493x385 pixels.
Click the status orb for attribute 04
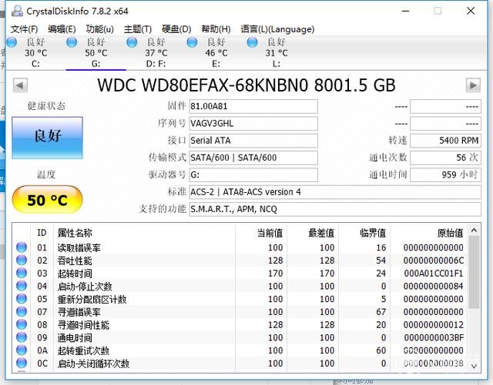click(22, 286)
